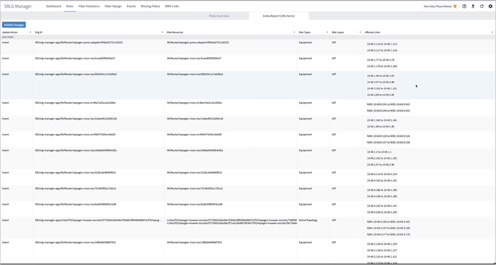
Task: Click the orange new data bell icon
Action: click(455, 7)
